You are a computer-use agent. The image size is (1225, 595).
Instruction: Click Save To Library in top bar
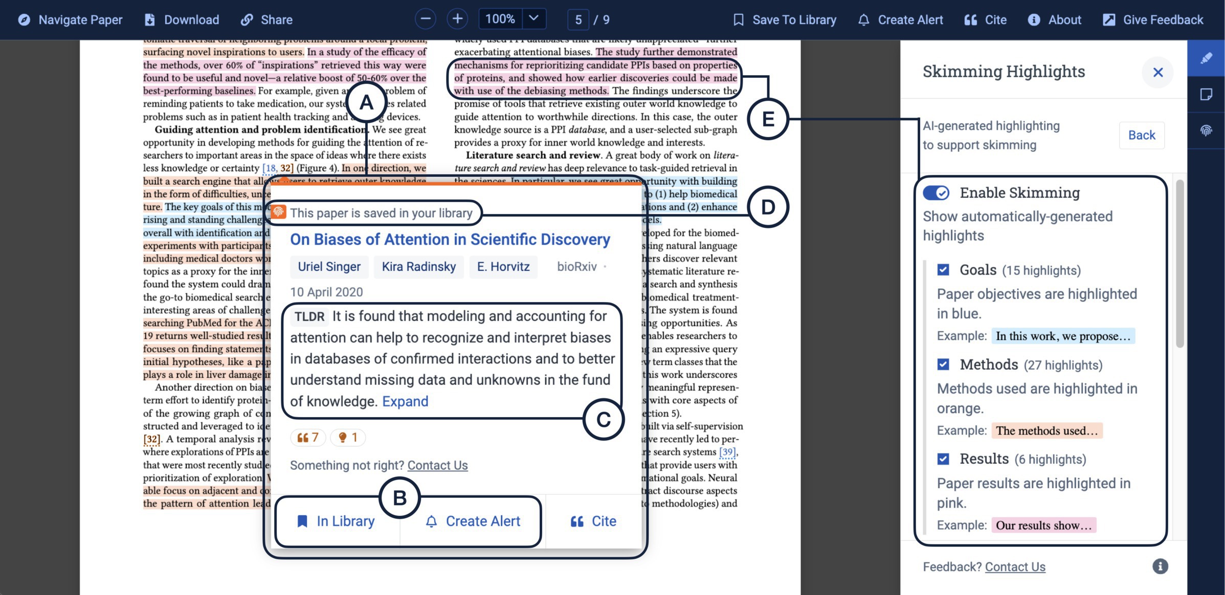click(784, 20)
